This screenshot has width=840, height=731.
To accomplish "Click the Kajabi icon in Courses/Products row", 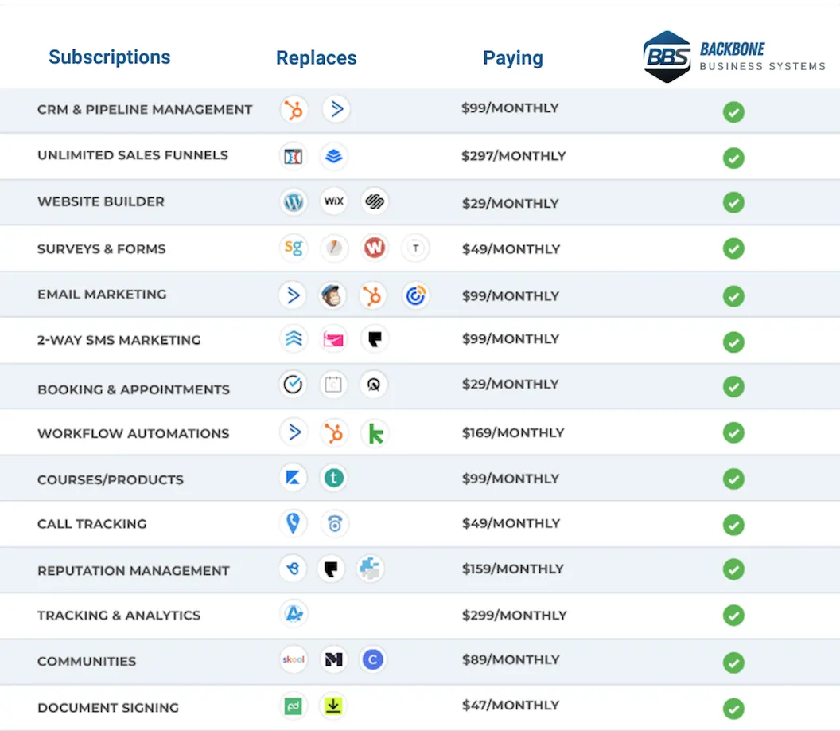I will pos(293,477).
